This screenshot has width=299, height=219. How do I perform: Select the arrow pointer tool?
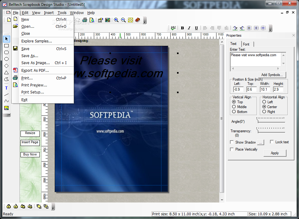(6, 39)
